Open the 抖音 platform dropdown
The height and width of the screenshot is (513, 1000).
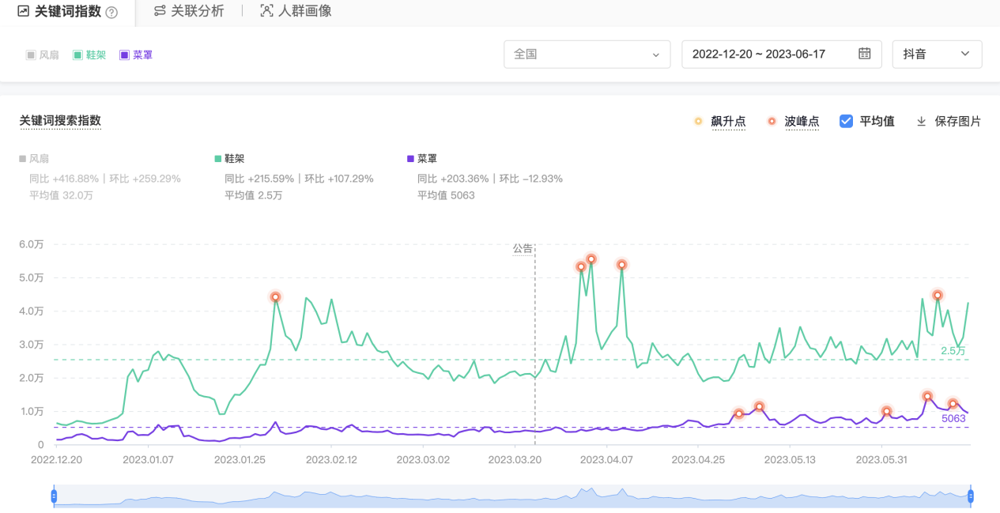coord(937,55)
